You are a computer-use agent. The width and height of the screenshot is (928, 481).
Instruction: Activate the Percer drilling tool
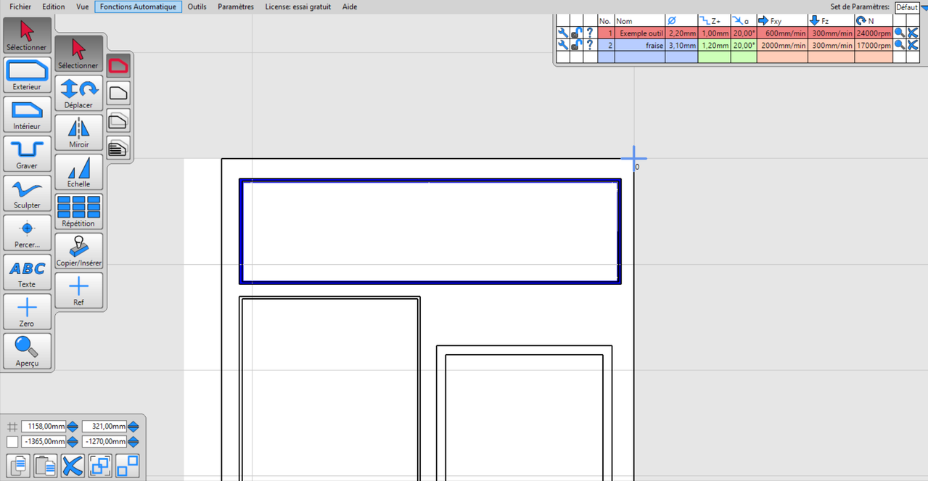(27, 233)
